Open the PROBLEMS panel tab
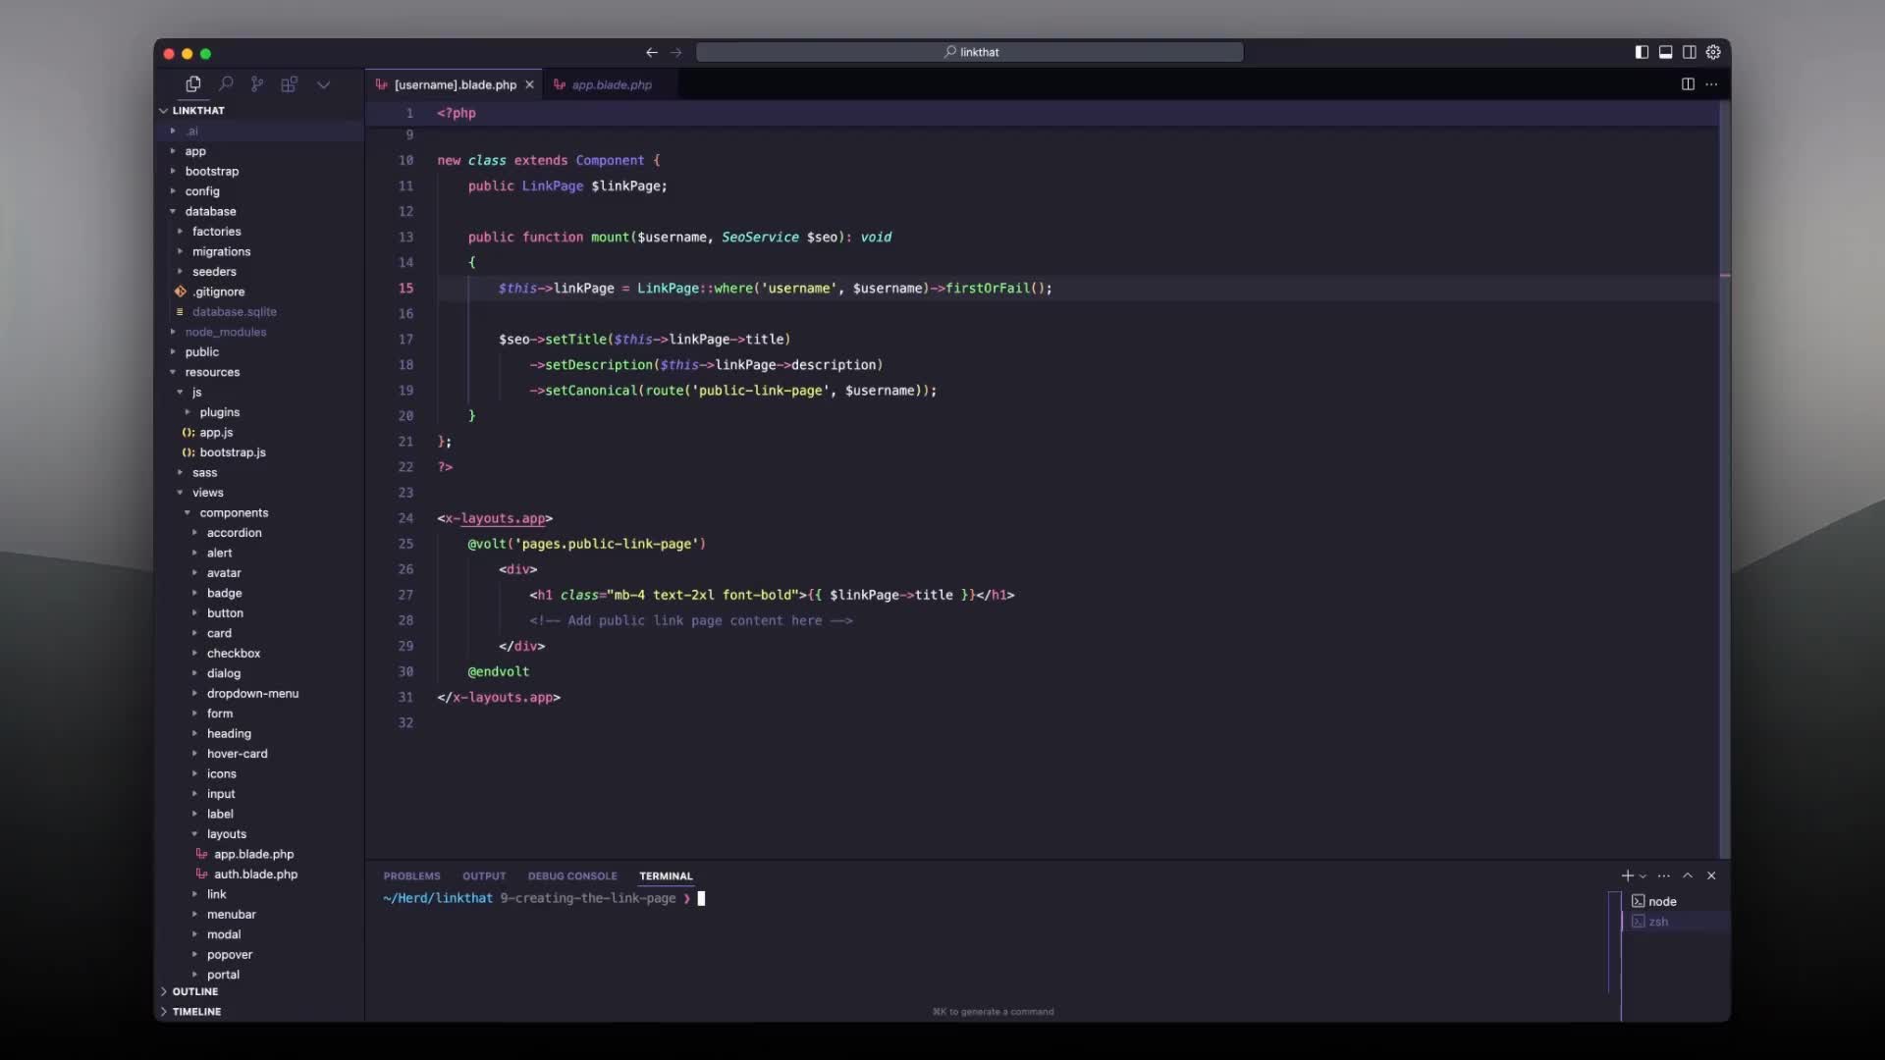Viewport: 1885px width, 1060px height. click(x=411, y=875)
